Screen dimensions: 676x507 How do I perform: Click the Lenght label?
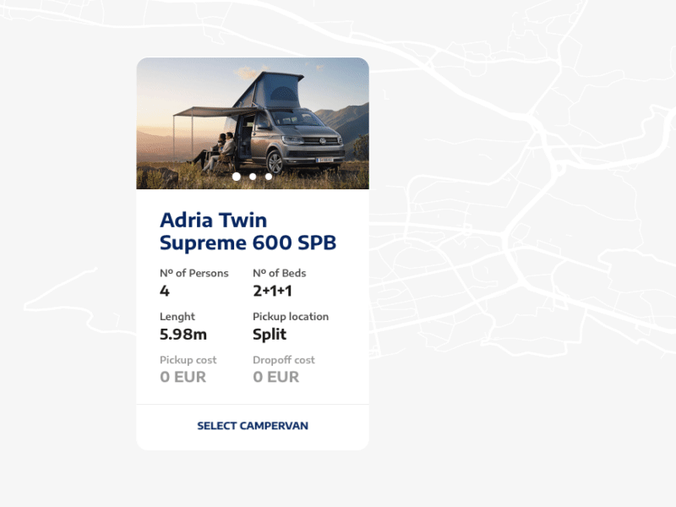point(177,316)
